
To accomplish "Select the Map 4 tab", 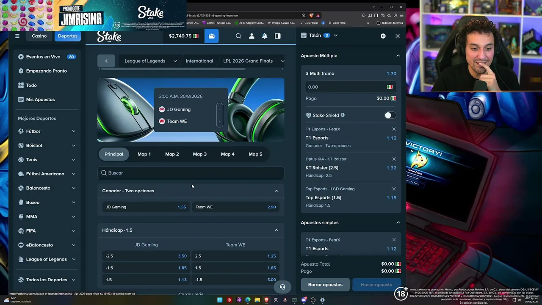I will coord(228,154).
